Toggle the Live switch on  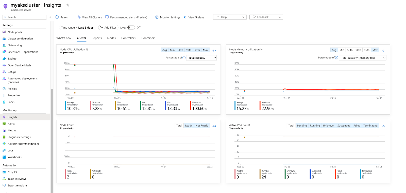[131, 28]
